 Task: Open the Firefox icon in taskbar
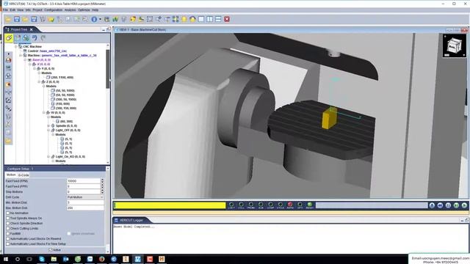101,259
